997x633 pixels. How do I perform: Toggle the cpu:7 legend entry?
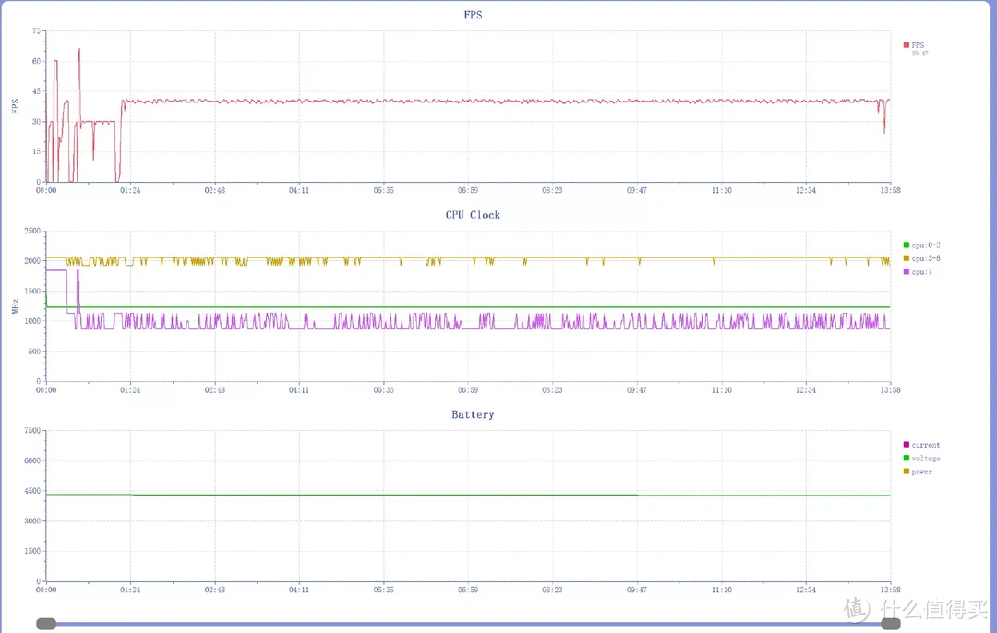tap(918, 271)
